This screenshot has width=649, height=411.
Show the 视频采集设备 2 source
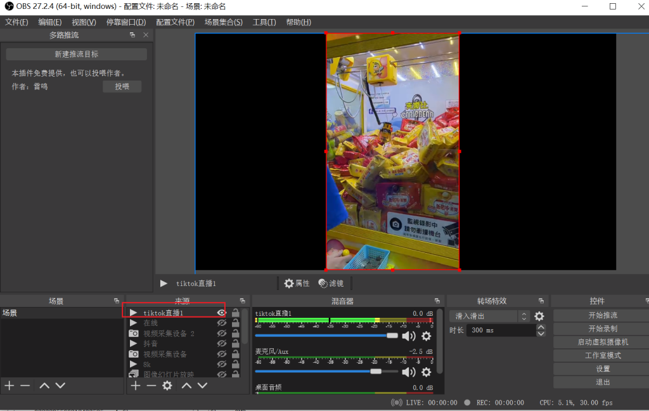(x=221, y=333)
